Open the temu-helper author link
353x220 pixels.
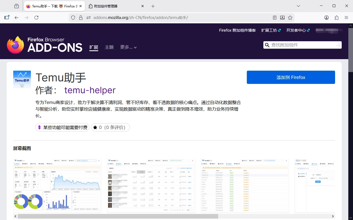coord(90,90)
